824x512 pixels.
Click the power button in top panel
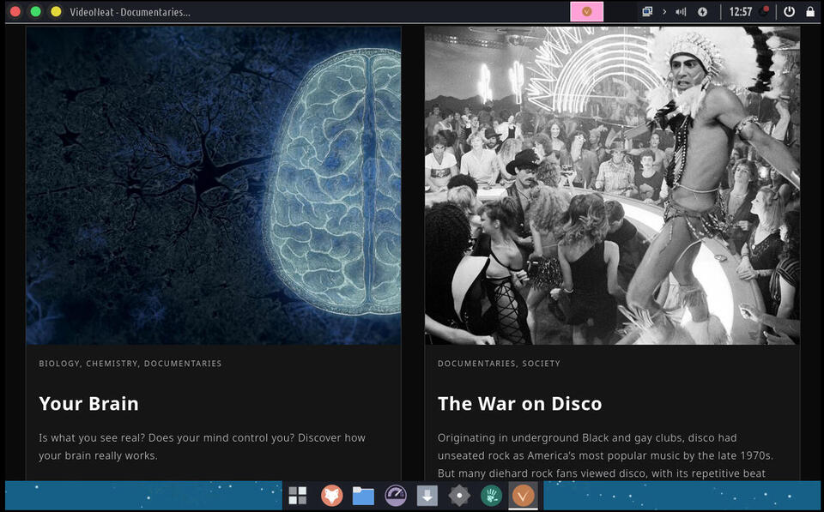[790, 12]
